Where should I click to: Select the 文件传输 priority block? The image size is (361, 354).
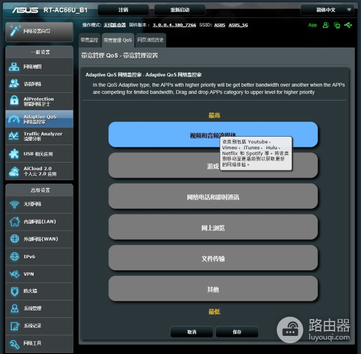(x=213, y=258)
